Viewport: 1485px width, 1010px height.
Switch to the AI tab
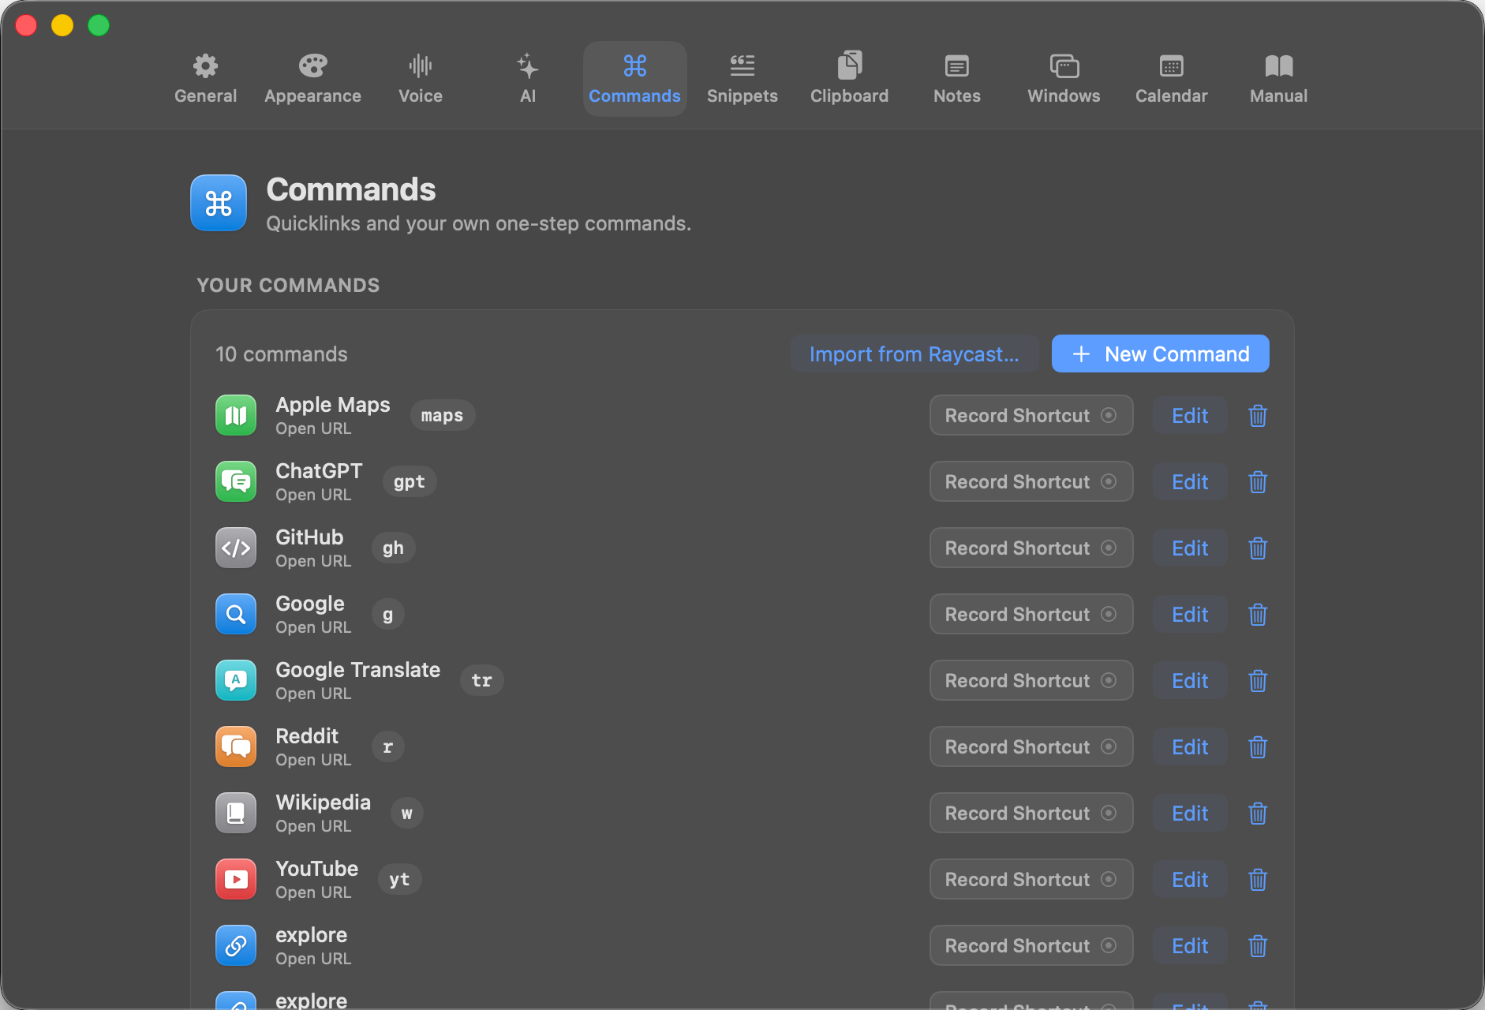[x=528, y=79]
